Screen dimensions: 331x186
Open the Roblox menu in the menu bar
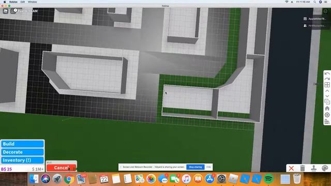coord(13,2)
